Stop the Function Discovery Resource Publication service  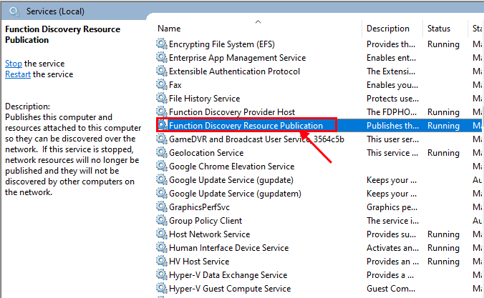tap(14, 64)
